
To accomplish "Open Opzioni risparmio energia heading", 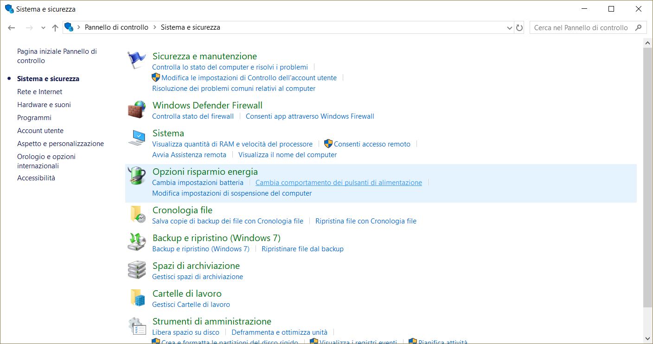I will tap(205, 172).
